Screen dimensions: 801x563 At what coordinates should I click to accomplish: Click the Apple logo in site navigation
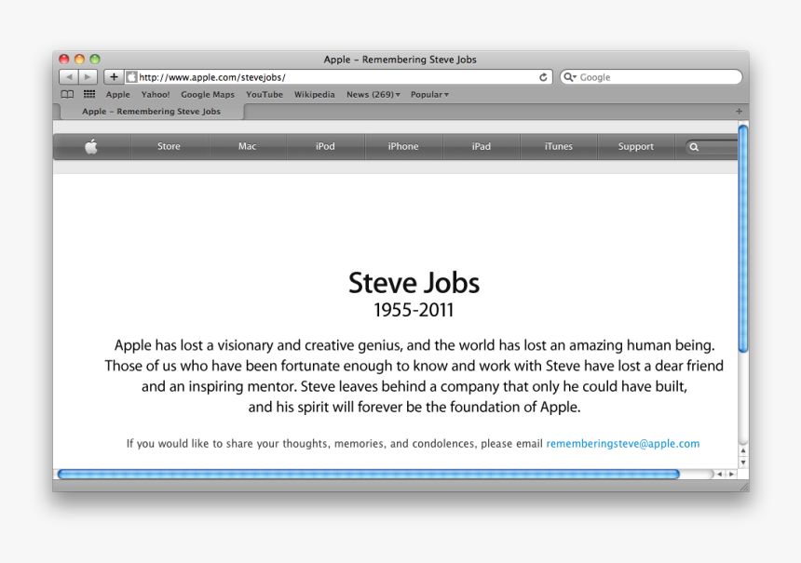click(x=91, y=146)
